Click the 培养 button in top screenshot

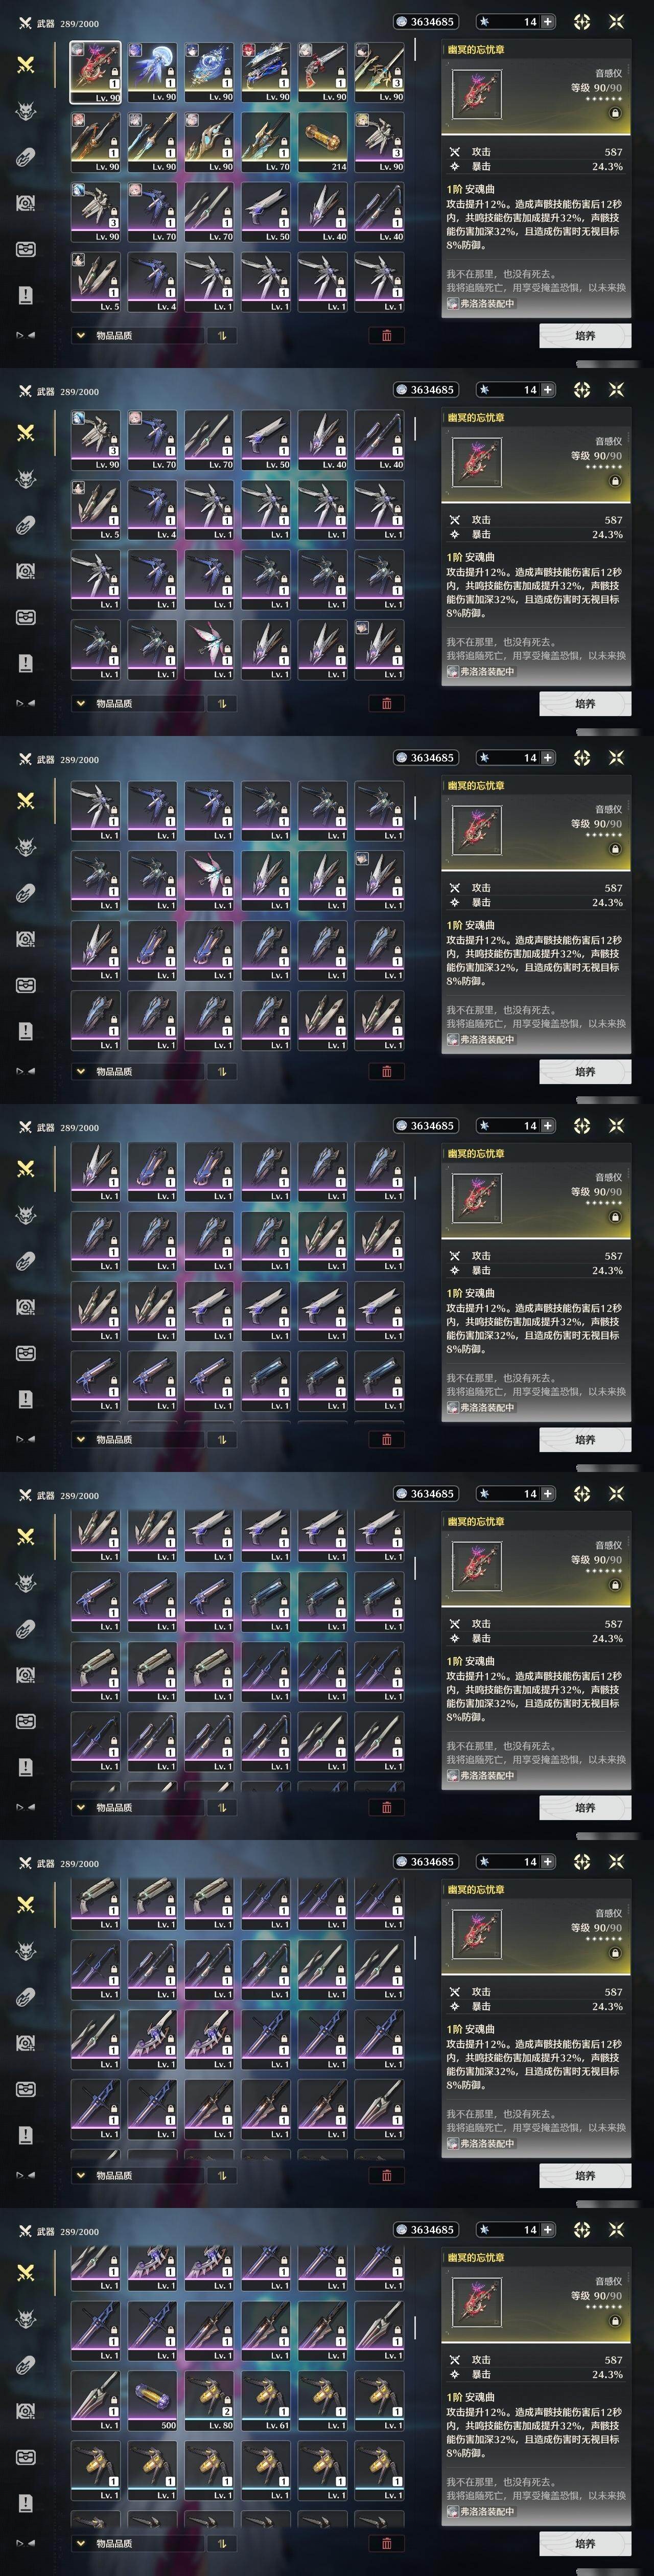point(585,336)
